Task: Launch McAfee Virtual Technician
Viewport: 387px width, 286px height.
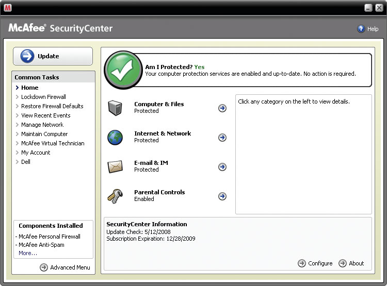Action: tap(53, 143)
